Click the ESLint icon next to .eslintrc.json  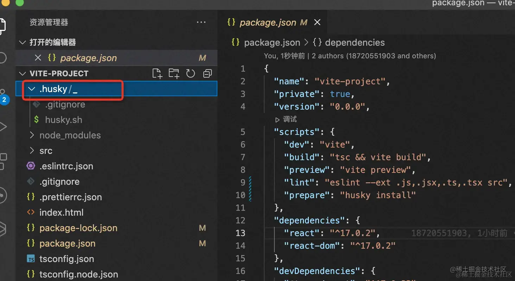[31, 166]
